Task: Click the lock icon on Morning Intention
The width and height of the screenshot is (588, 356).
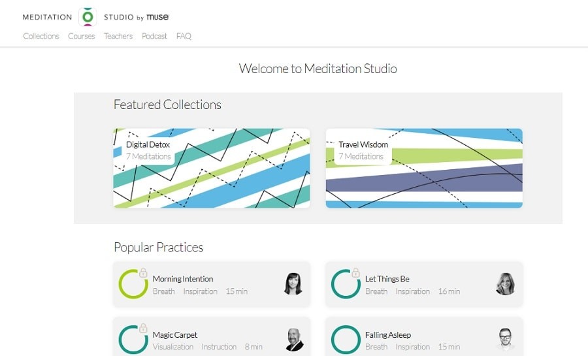Action: [x=143, y=272]
